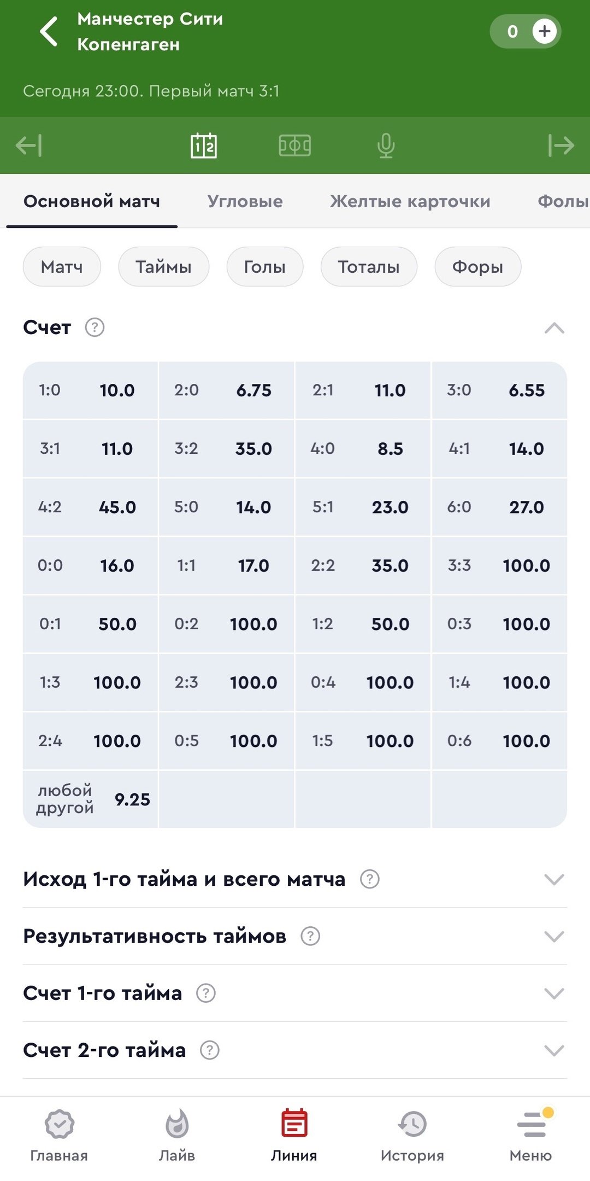This screenshot has height=1181, width=590.
Task: Tap the help icon beside Счет
Action: 95,328
